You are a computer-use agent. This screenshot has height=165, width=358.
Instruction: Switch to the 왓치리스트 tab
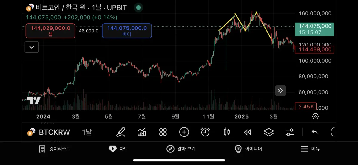55,149
